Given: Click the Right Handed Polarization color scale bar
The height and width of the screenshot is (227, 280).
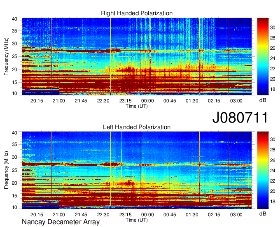Looking at the screenshot, I should (263, 56).
